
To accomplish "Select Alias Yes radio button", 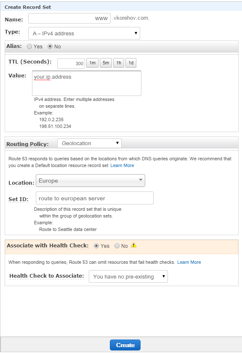I will (29, 46).
